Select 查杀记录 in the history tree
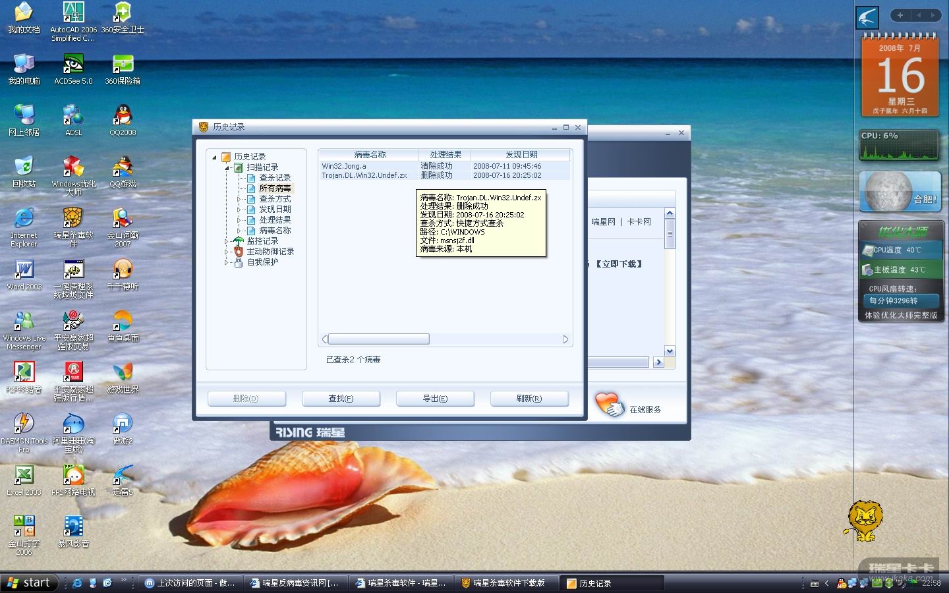Viewport: 949px width, 593px height. pyautogui.click(x=274, y=178)
